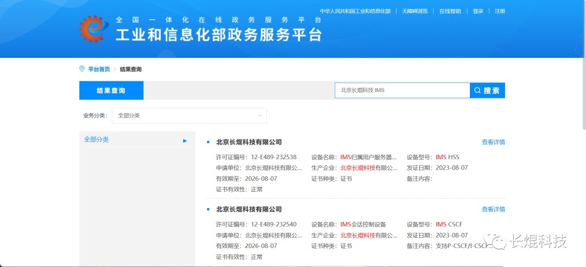Viewport: 586px width, 267px height.
Task: Click the 工业和信息化部政务服务平台 title
Action: point(219,35)
